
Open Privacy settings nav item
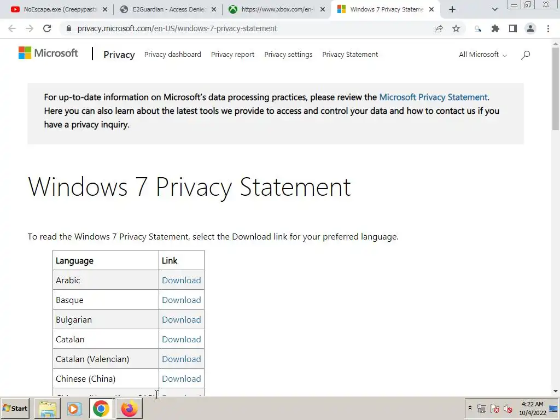click(288, 55)
